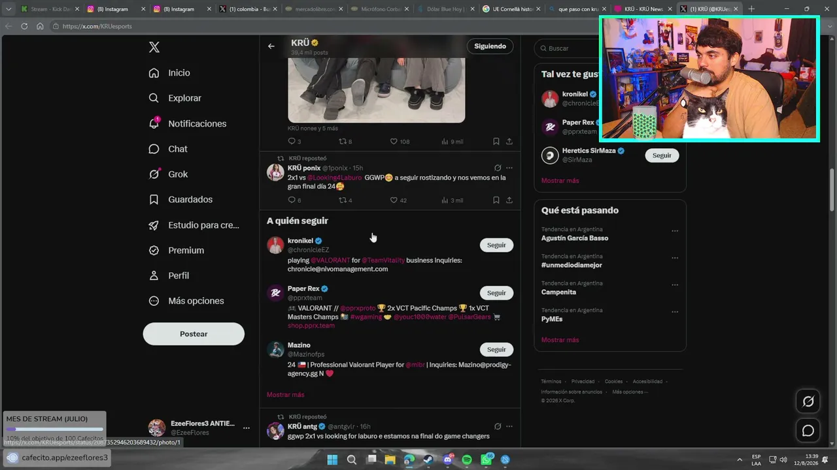Open options for Campenita trend
Viewport: 837px width, 470px height.
(675, 285)
